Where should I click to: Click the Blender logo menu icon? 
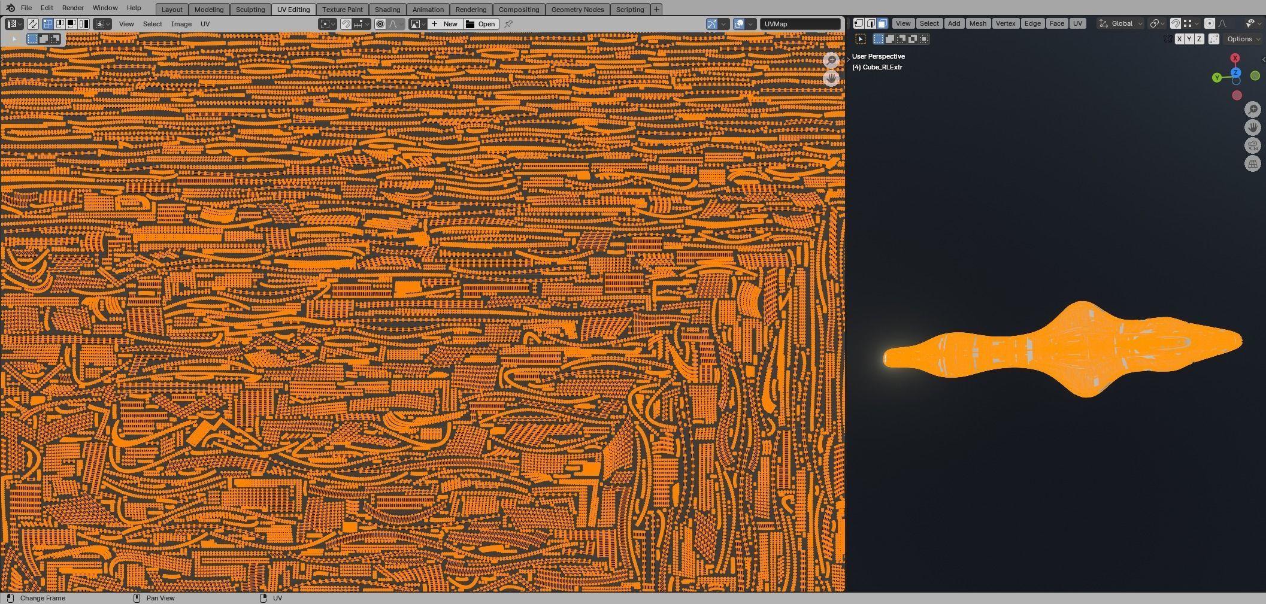point(10,8)
